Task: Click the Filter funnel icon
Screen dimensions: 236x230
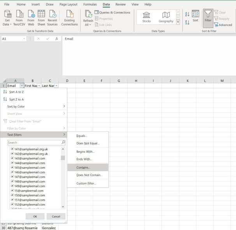Action: [208, 14]
